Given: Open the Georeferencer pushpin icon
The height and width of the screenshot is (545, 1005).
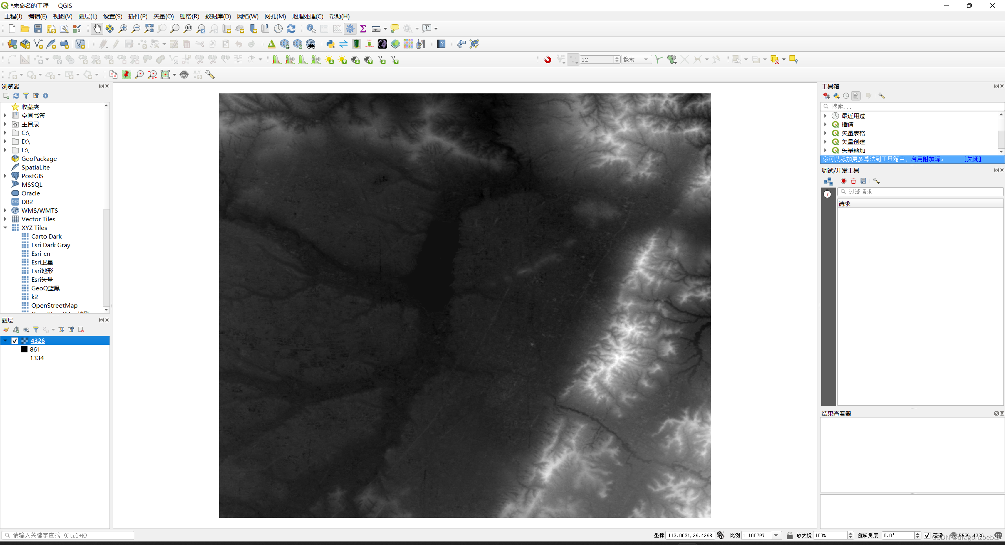Looking at the screenshot, I should (126, 75).
